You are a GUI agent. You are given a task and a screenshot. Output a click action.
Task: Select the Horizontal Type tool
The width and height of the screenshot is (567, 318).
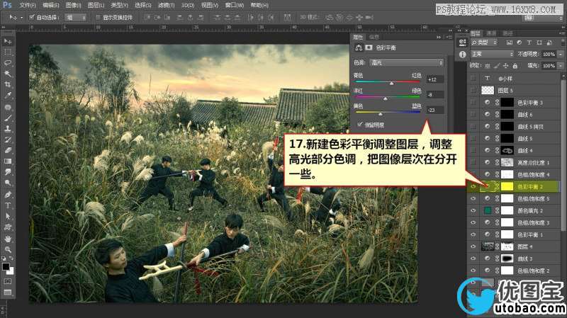tap(8, 205)
